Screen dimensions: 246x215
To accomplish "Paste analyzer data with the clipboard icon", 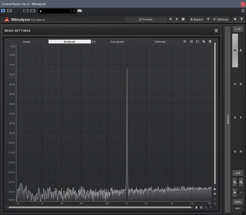I will [x=210, y=41].
